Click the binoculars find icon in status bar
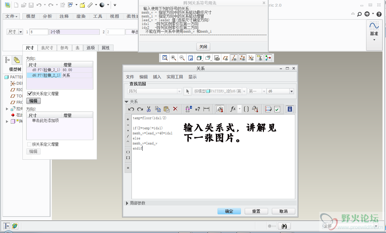The height and width of the screenshot is (233, 386). pyautogui.click(x=284, y=226)
